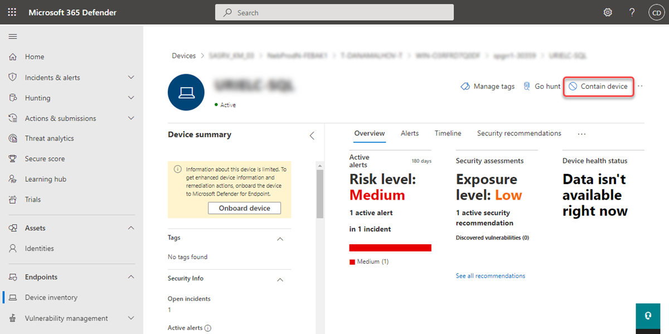Open Defender settings with the gear icon

pos(608,12)
